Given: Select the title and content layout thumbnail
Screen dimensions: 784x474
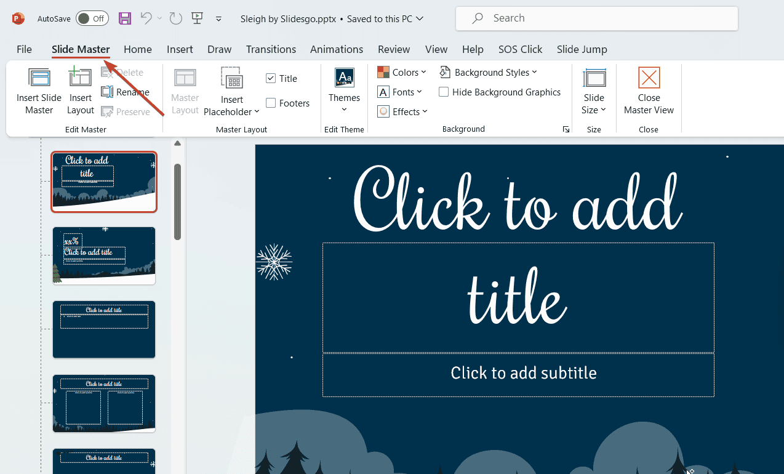Looking at the screenshot, I should click(x=104, y=329).
